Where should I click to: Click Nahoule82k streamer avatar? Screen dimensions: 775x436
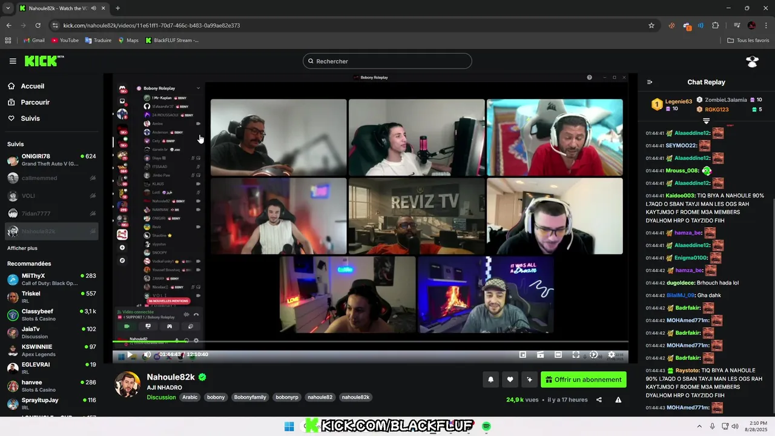point(128,385)
